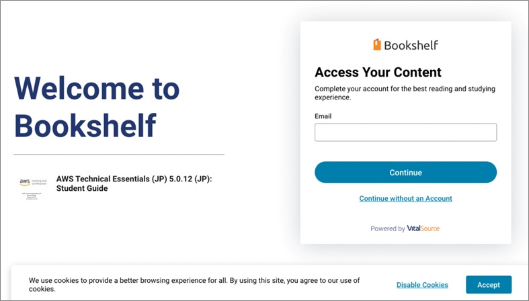Click the orange Bookshelf book icon
The height and width of the screenshot is (301, 529).
point(377,45)
